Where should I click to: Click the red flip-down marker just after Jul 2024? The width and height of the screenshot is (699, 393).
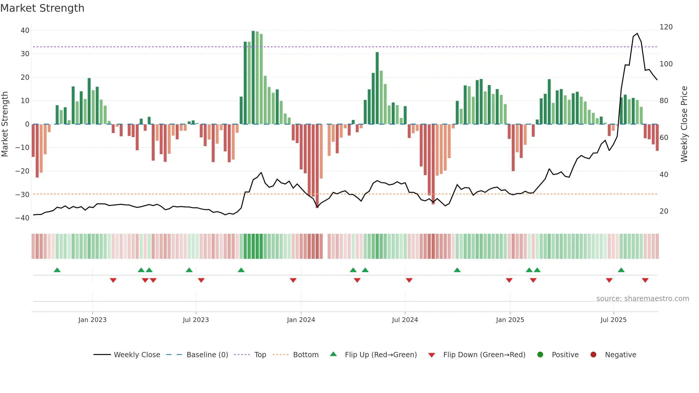(x=409, y=280)
